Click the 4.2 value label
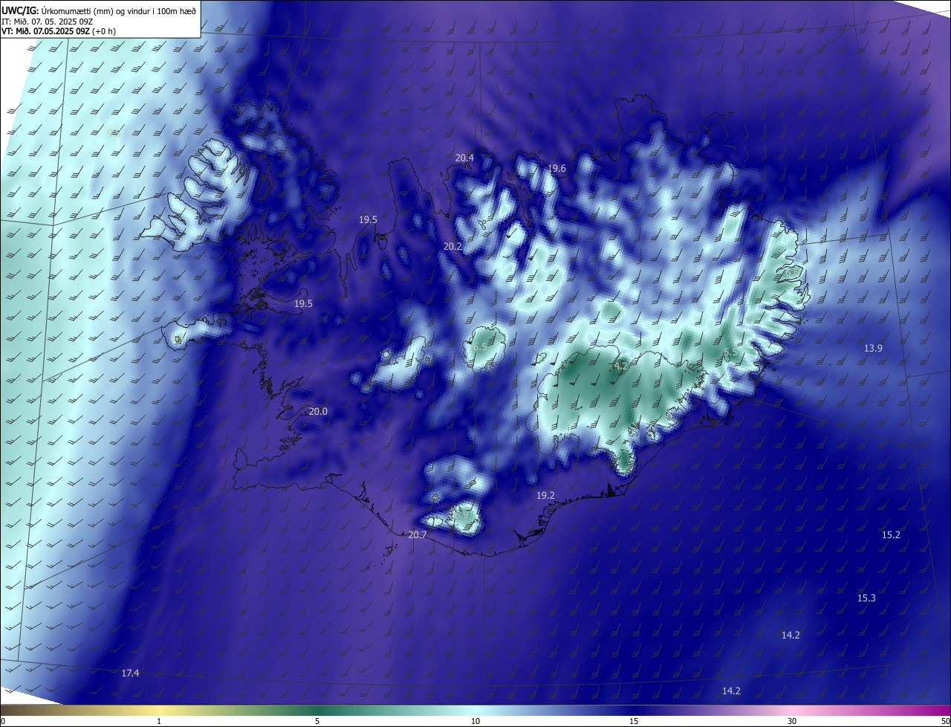Viewport: 951px width, 727px height. pos(620,366)
